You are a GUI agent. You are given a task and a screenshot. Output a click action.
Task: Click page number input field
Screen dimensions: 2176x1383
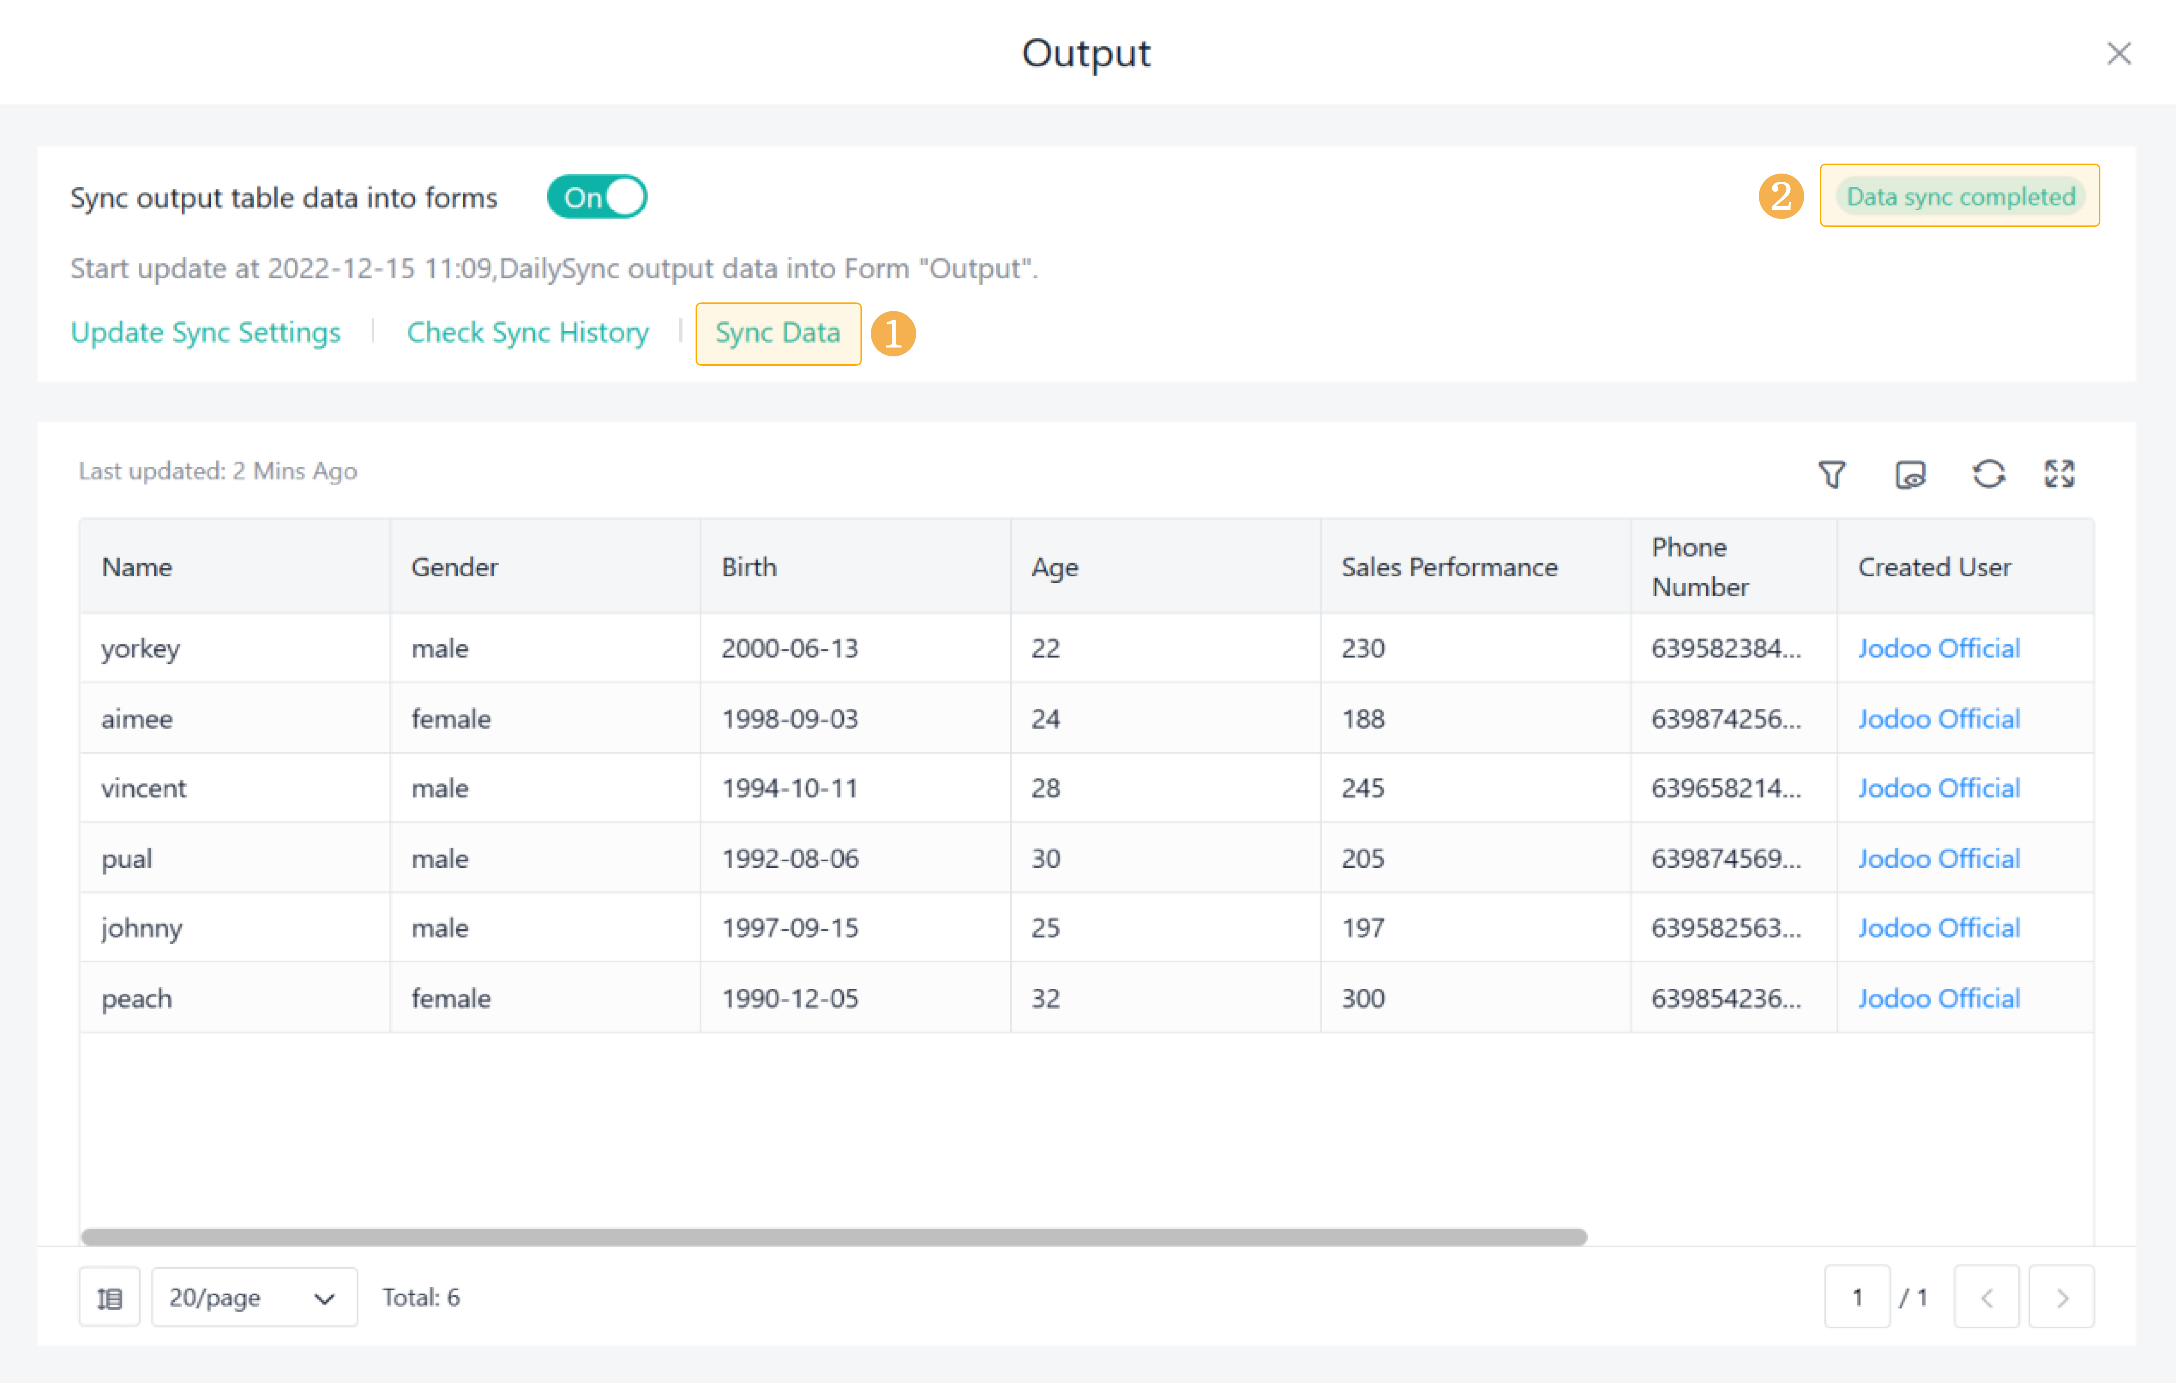pyautogui.click(x=1857, y=1297)
